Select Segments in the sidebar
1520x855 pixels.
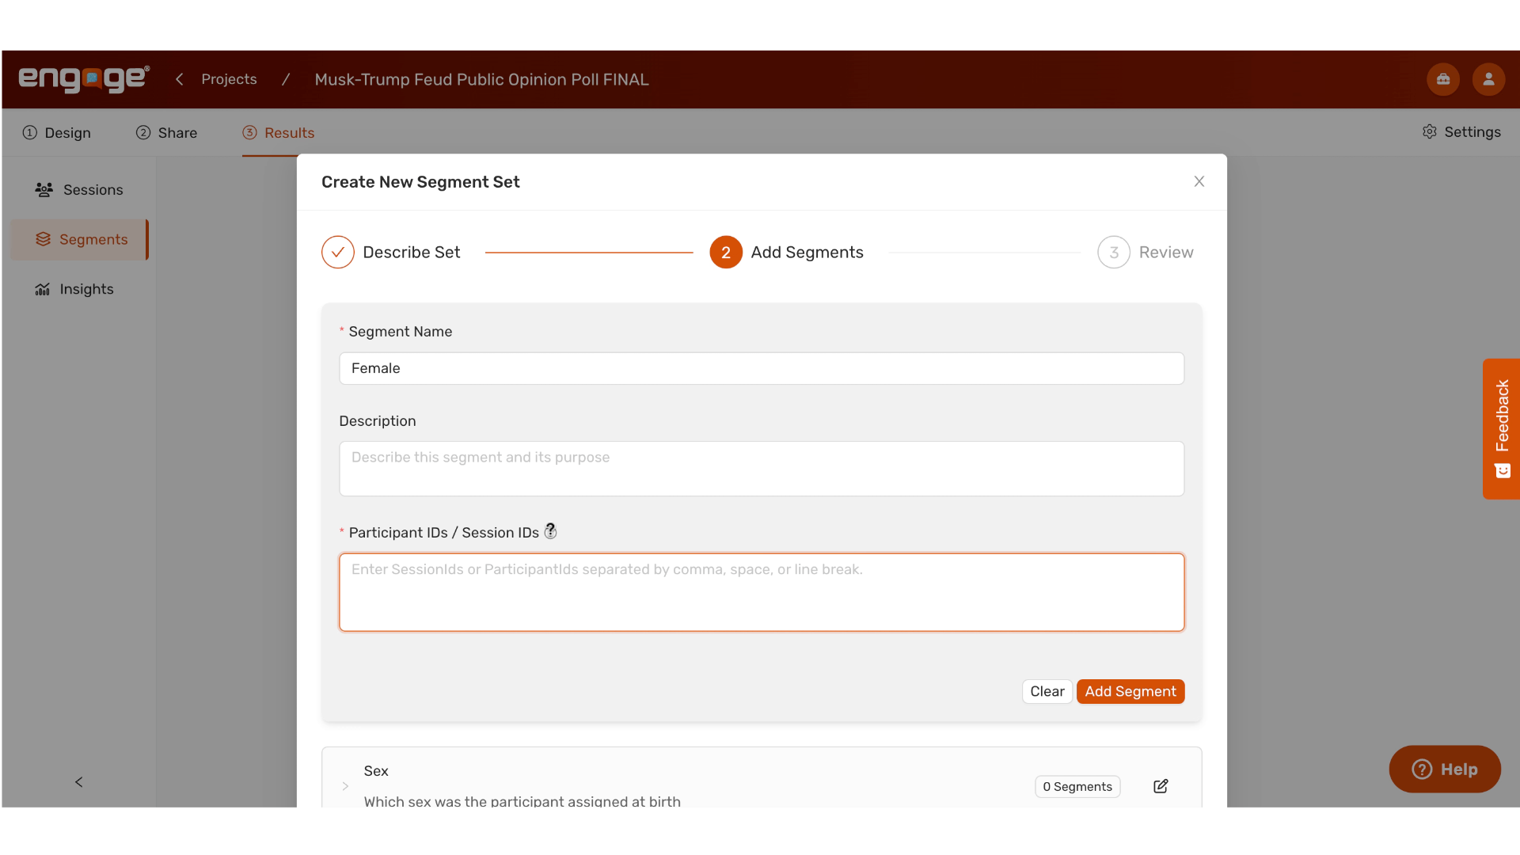coord(79,239)
